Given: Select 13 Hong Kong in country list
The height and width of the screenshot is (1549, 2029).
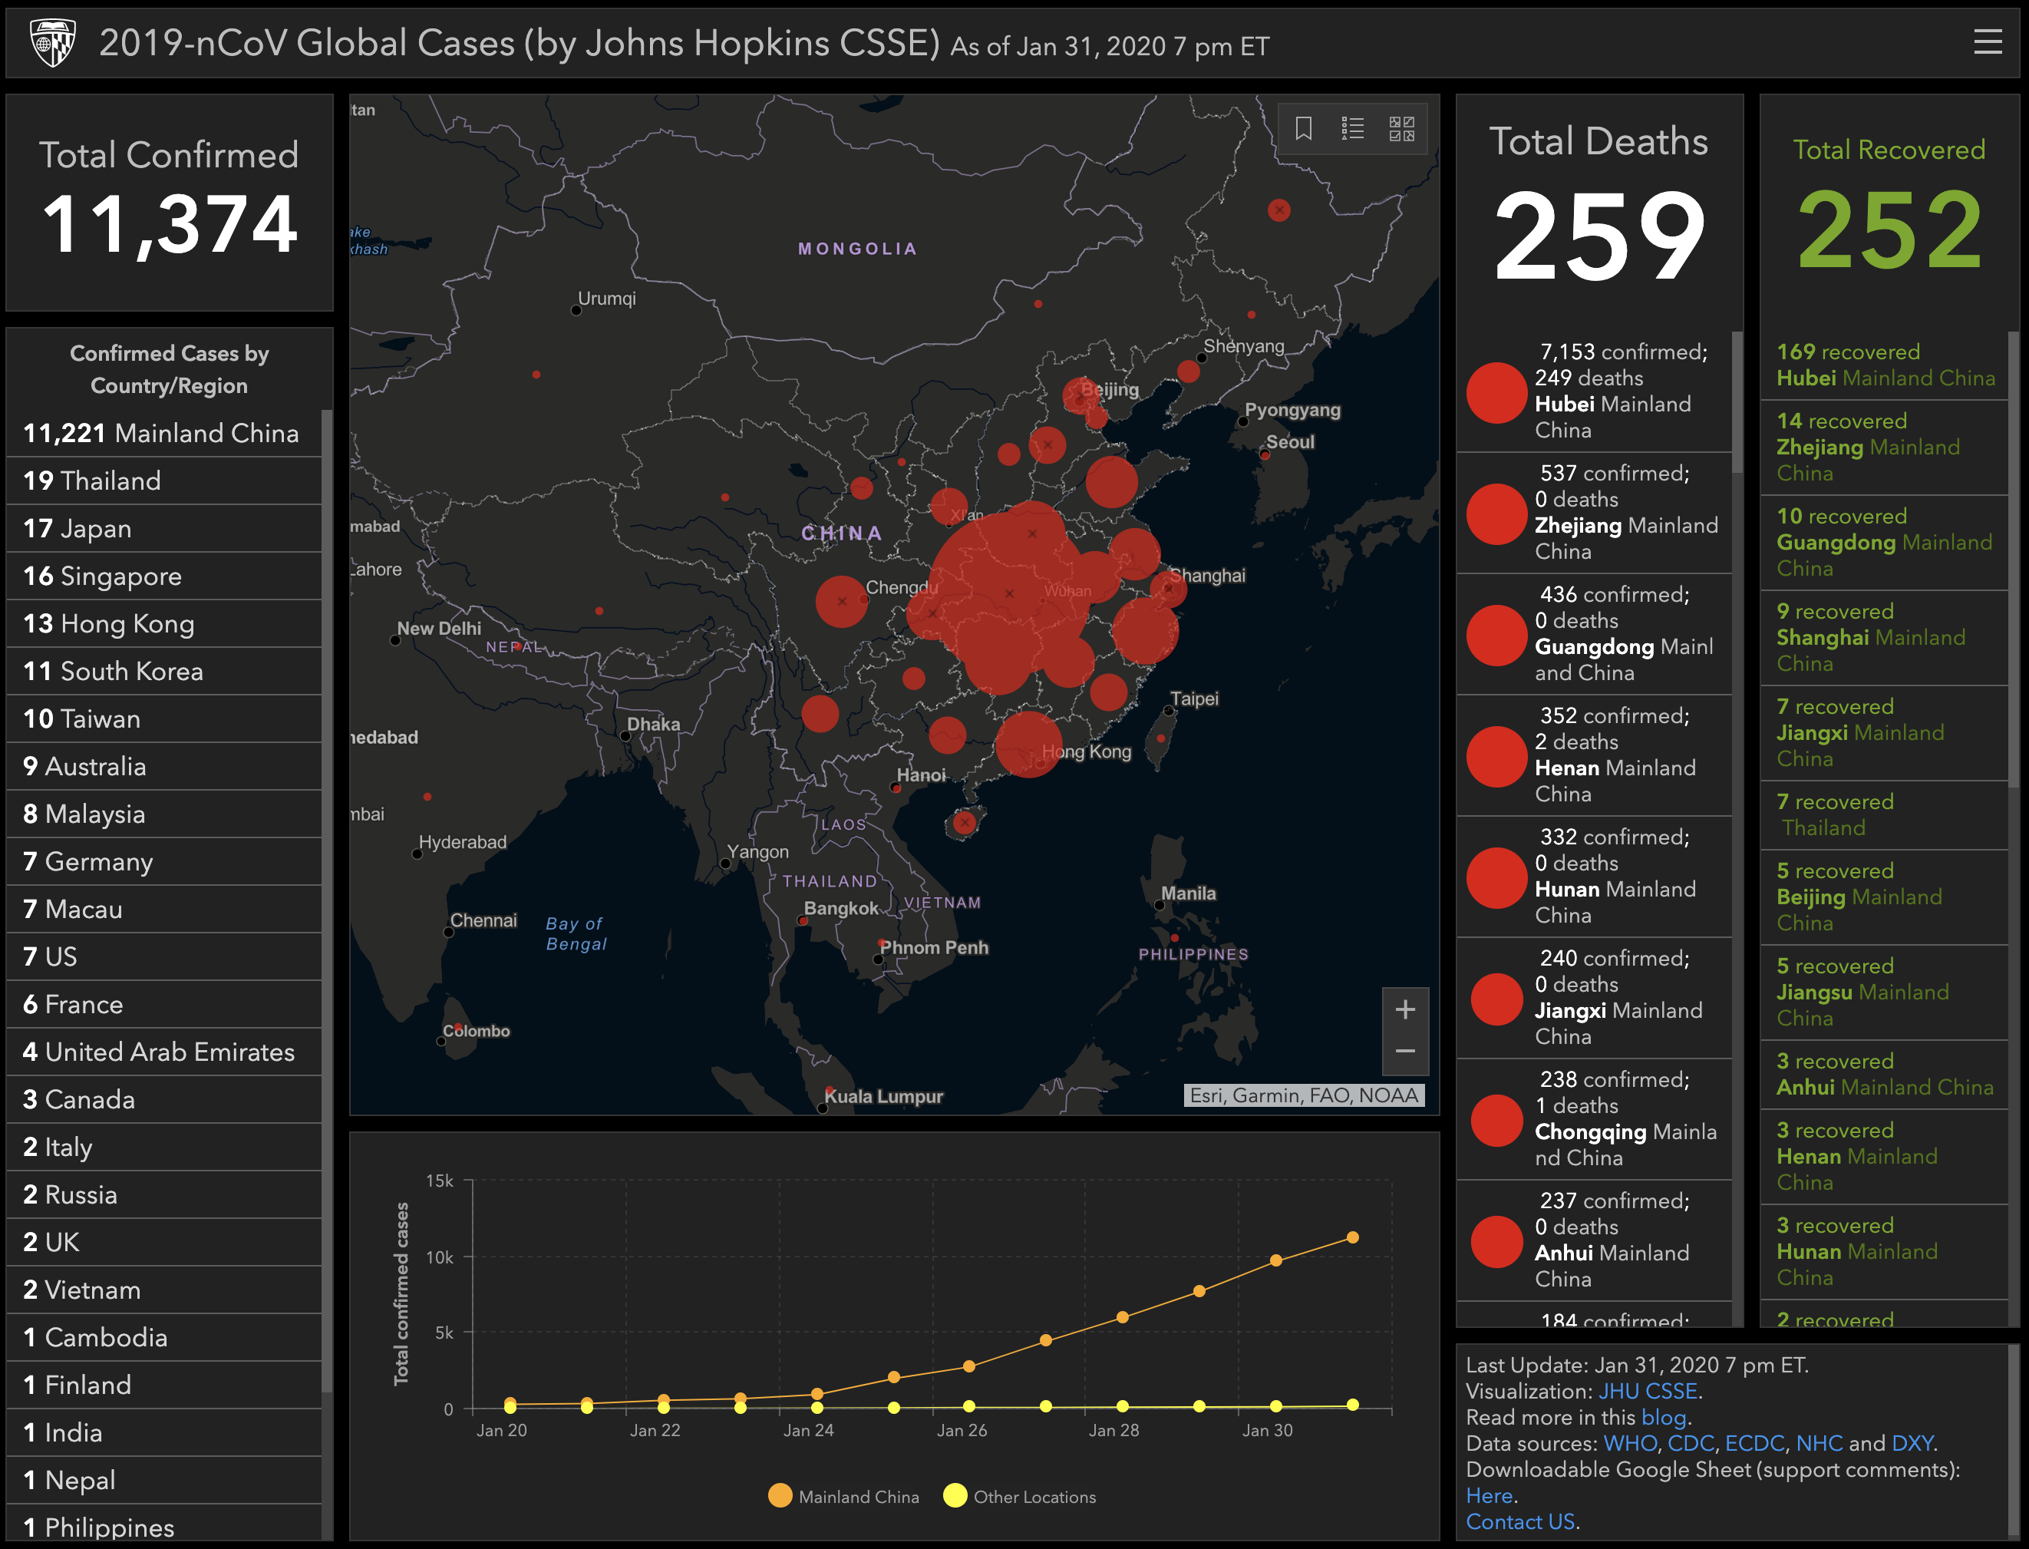Looking at the screenshot, I should tap(164, 624).
